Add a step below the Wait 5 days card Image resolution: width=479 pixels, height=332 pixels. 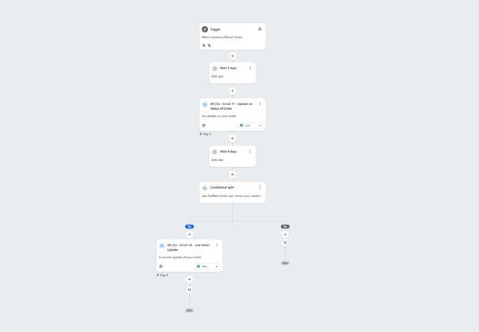[232, 91]
